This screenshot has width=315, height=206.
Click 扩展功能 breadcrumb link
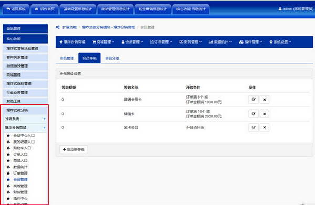pyautogui.click(x=69, y=27)
